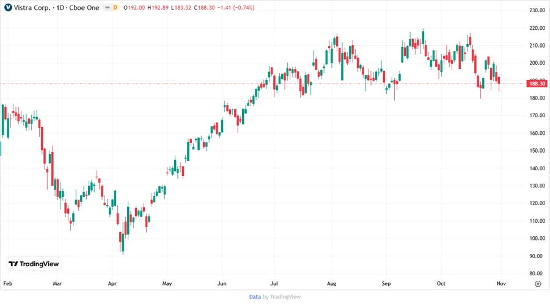Click the open value O192.00
The width and height of the screenshot is (550, 304).
click(134, 8)
